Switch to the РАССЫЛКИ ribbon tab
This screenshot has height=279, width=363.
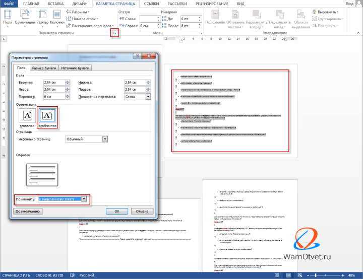(x=177, y=4)
